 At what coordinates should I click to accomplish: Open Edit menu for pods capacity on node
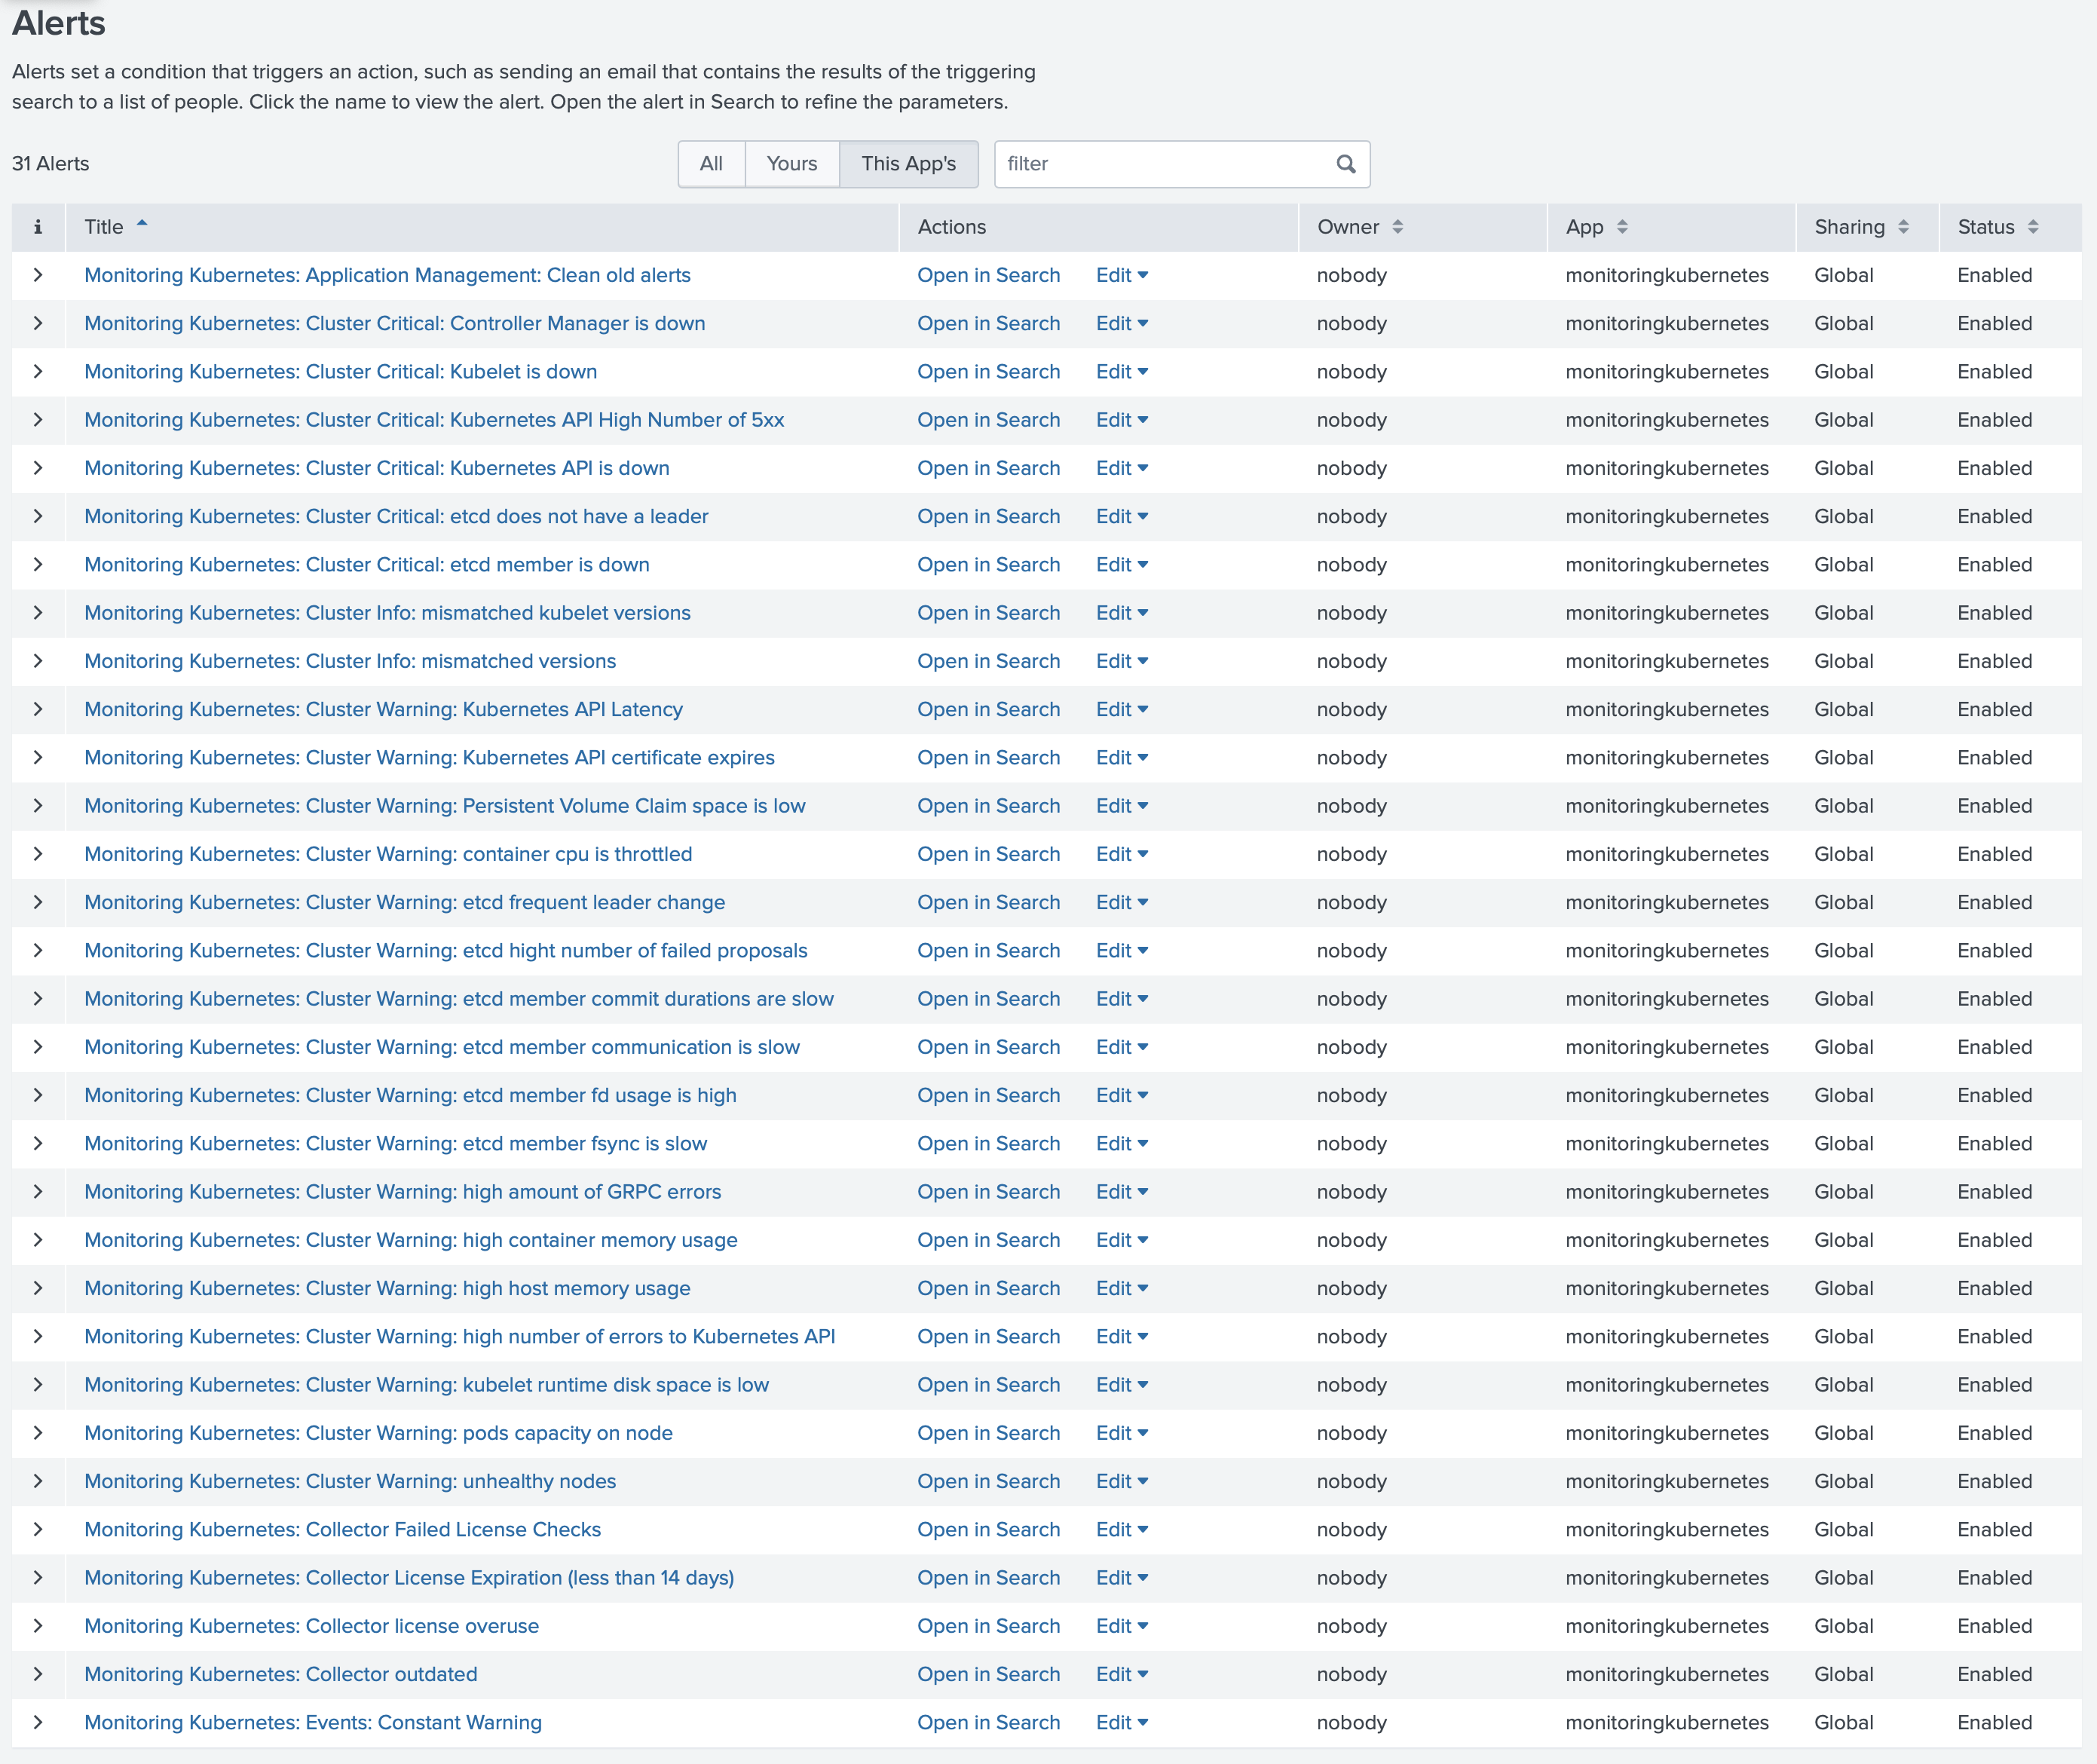point(1122,1433)
